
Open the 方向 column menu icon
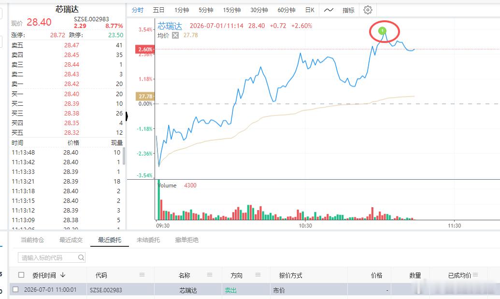[258, 275]
